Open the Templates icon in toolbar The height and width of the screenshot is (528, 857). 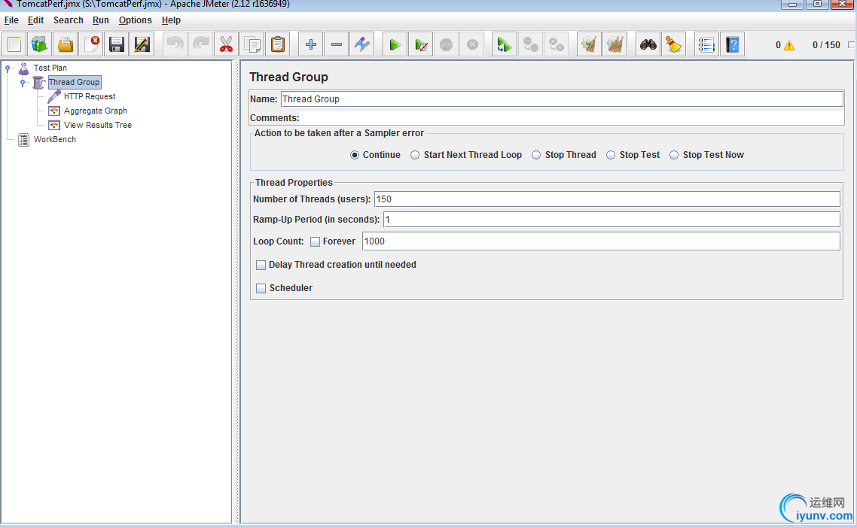point(39,44)
